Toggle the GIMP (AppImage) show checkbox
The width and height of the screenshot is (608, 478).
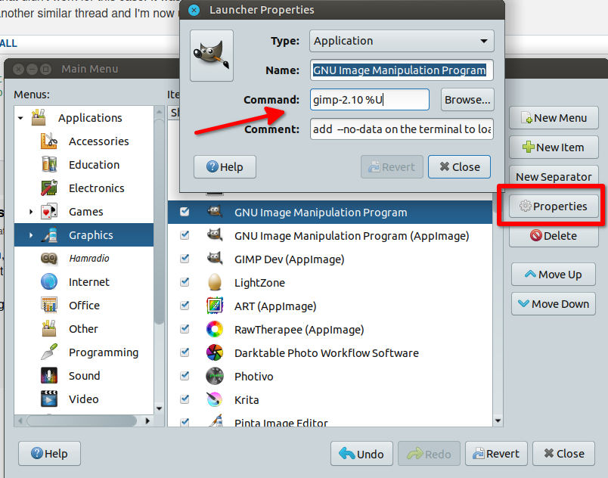[185, 235]
